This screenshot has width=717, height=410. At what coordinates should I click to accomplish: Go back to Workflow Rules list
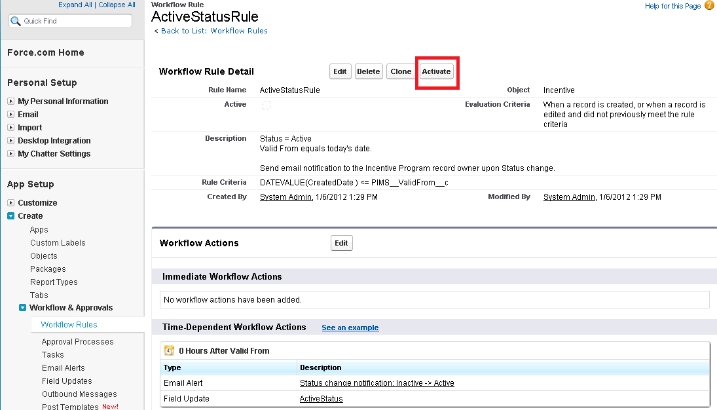click(x=214, y=31)
